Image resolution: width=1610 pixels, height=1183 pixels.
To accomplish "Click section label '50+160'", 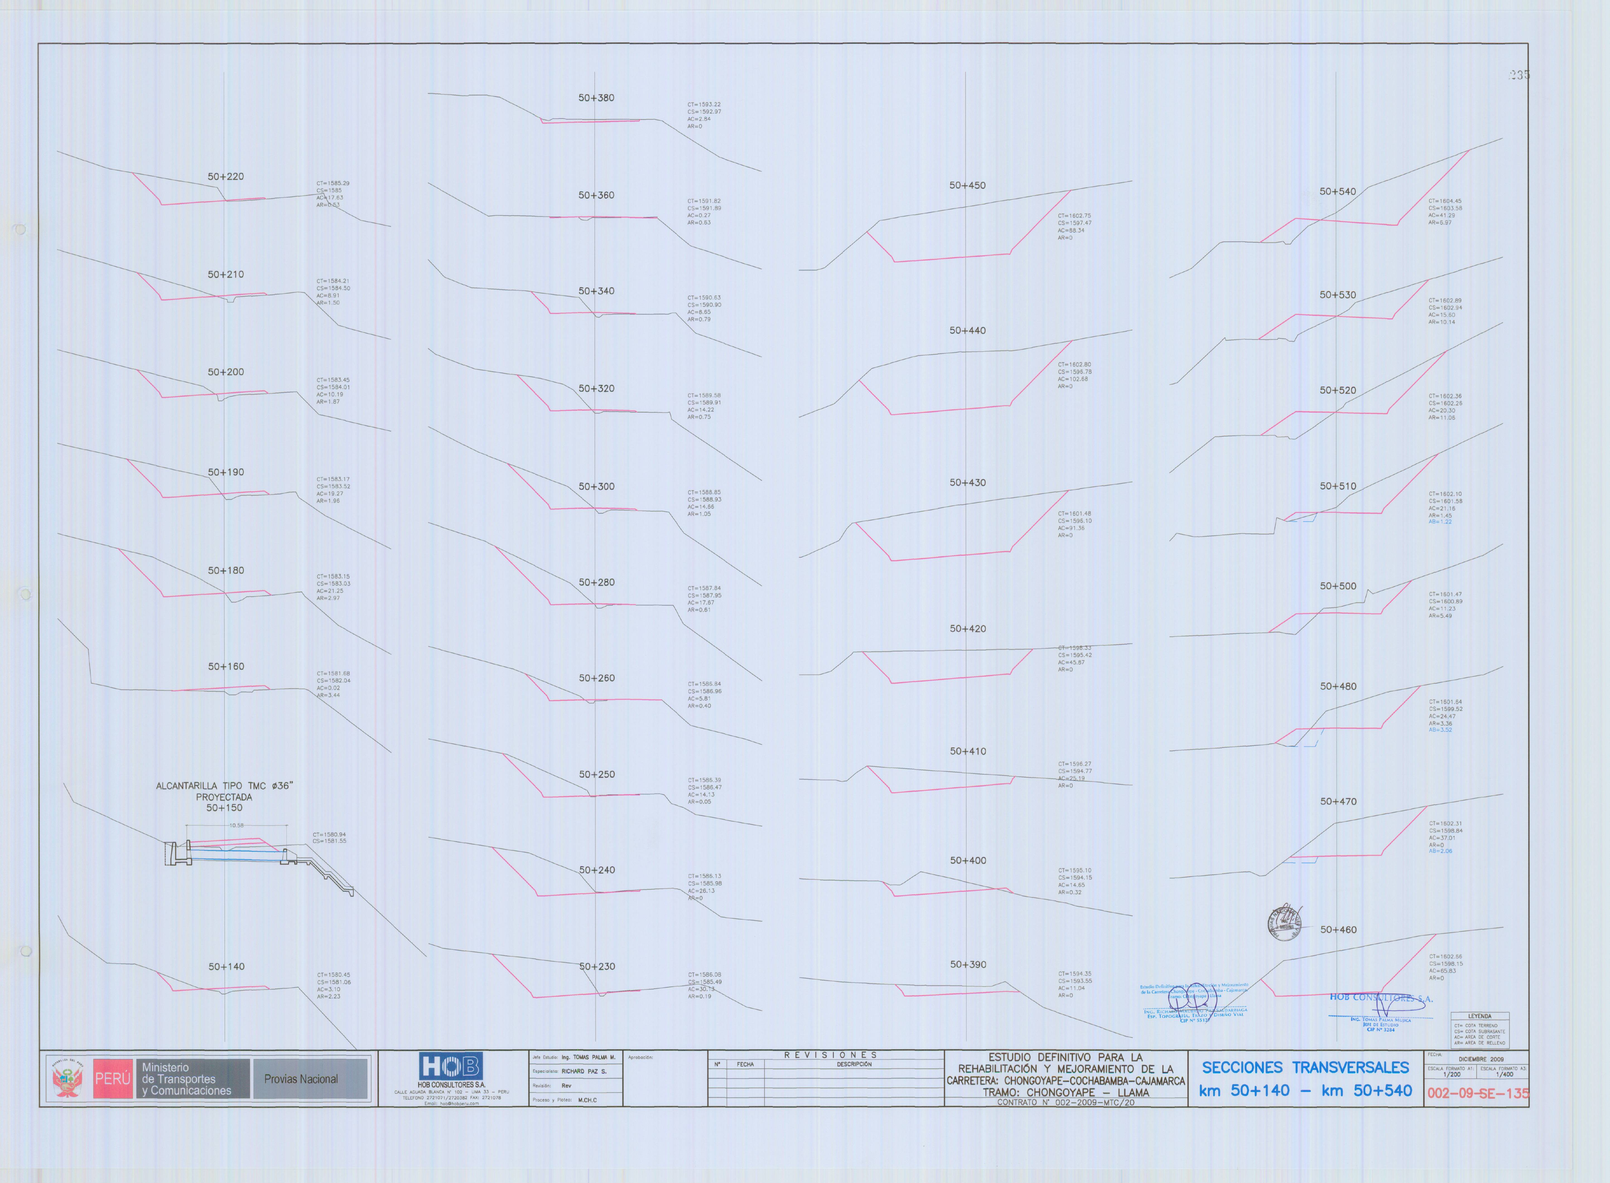I will (x=226, y=666).
